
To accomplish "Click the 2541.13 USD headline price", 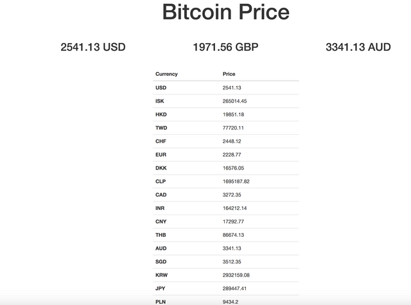I will 93,47.
